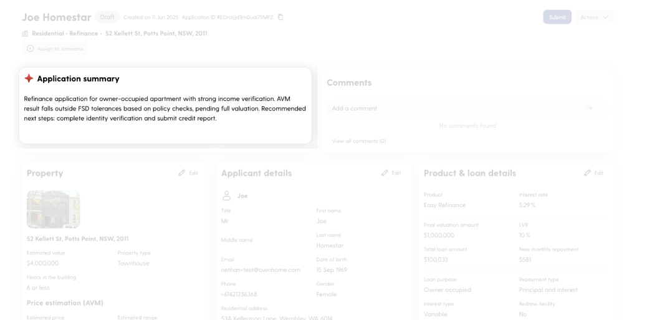647x320 pixels.
Task: Click email nethan+test@ownhome.com
Action: 261,270
